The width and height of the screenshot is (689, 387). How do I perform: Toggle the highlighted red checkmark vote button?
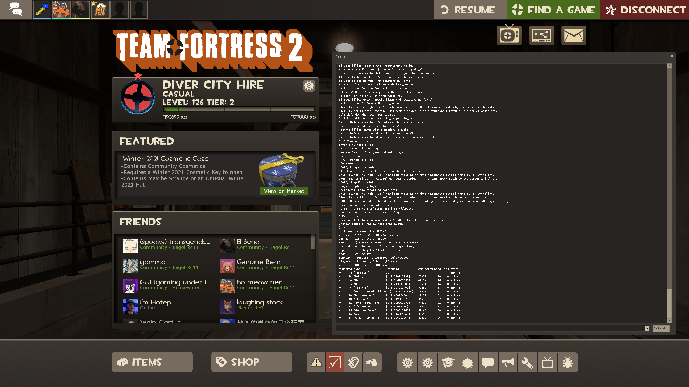tap(335, 363)
